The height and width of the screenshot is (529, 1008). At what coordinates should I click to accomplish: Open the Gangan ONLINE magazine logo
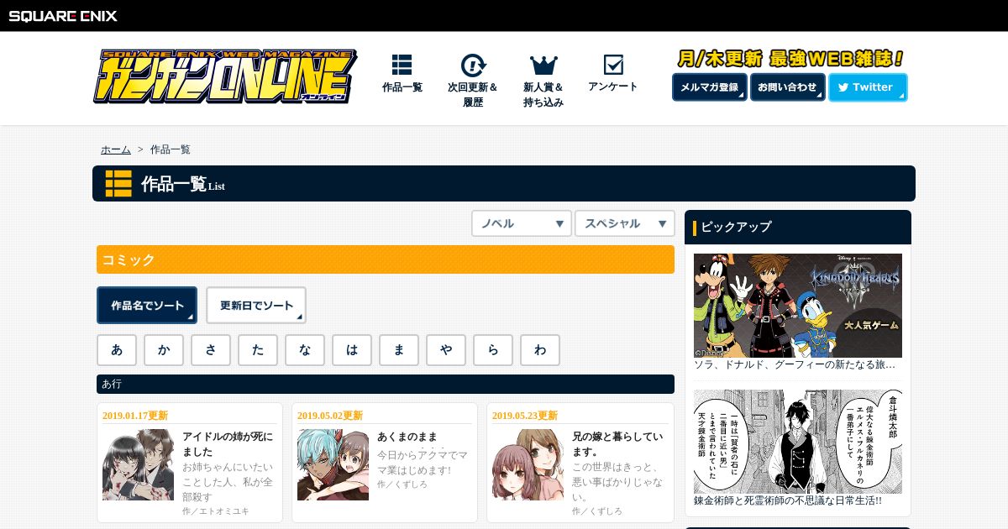[225, 76]
